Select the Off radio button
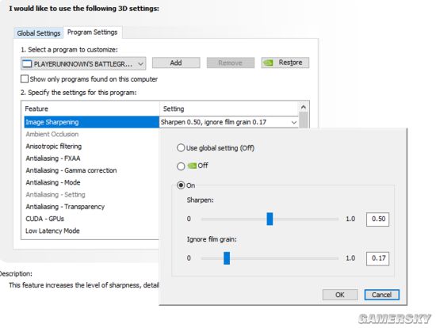The height and width of the screenshot is (328, 436). (x=181, y=166)
